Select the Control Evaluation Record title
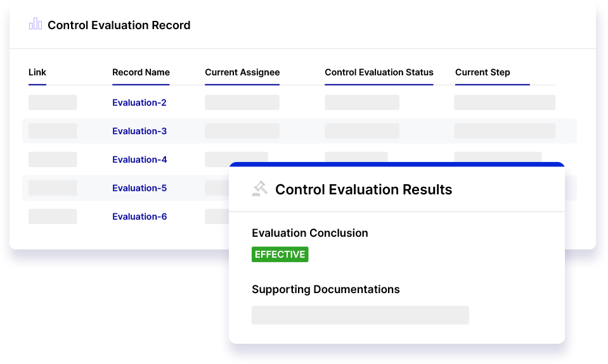 pos(119,25)
